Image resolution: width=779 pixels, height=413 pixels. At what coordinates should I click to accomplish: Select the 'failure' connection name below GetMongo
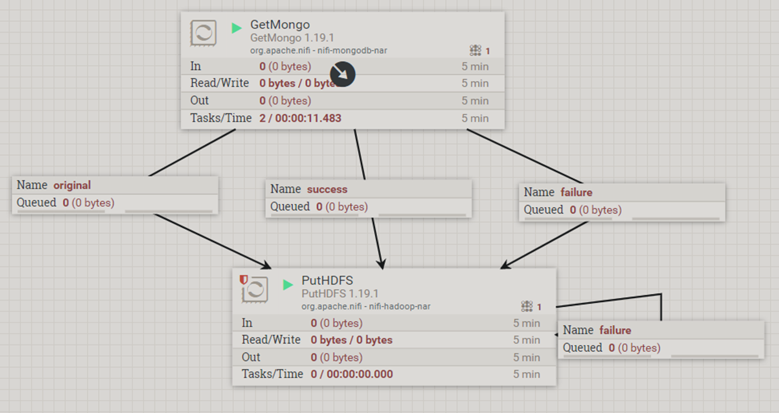click(x=577, y=193)
